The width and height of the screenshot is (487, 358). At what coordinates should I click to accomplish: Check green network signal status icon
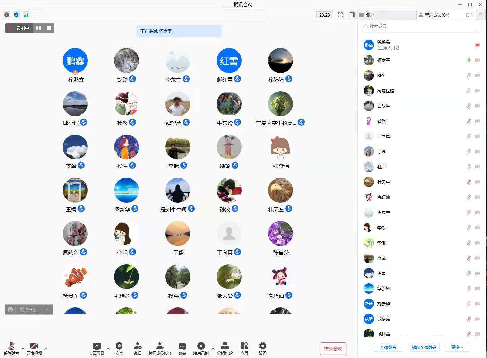26,15
